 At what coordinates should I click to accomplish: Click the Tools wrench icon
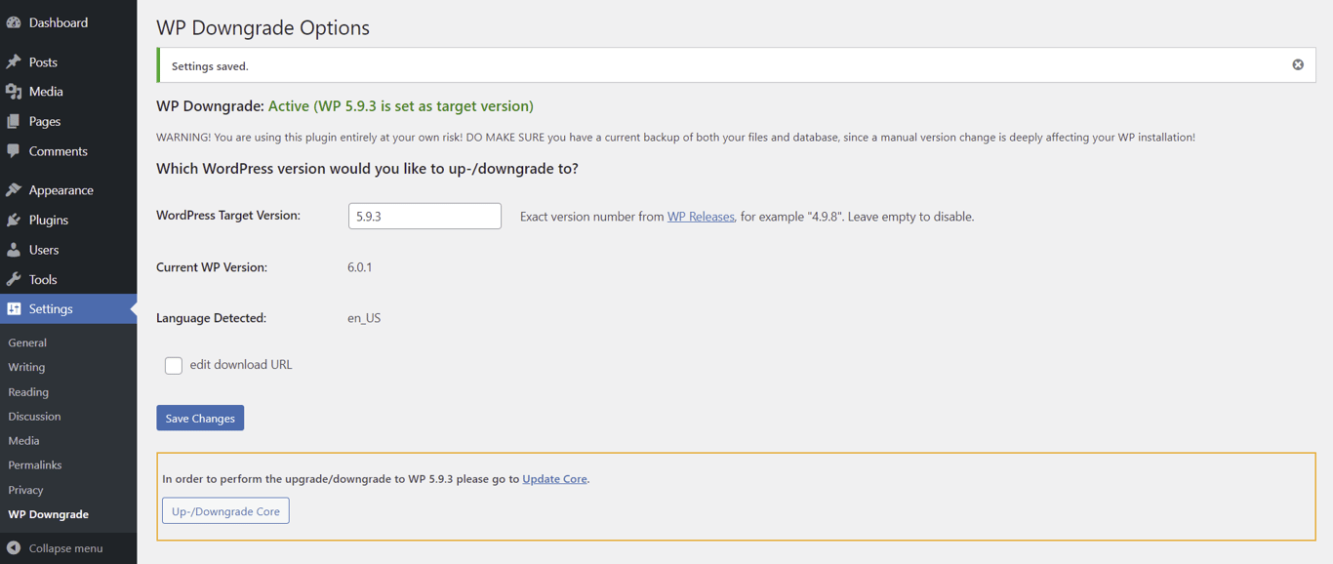pyautogui.click(x=14, y=280)
